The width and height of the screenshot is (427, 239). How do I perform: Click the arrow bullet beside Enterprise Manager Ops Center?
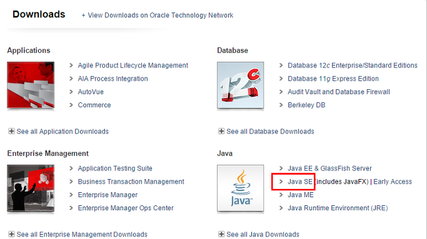pos(71,208)
